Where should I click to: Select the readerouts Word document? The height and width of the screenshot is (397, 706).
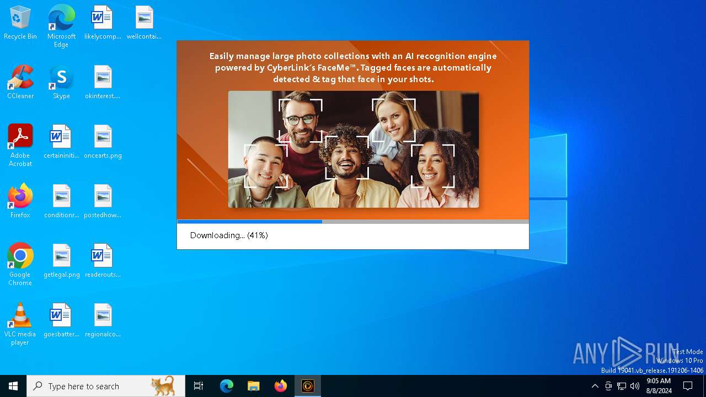103,261
